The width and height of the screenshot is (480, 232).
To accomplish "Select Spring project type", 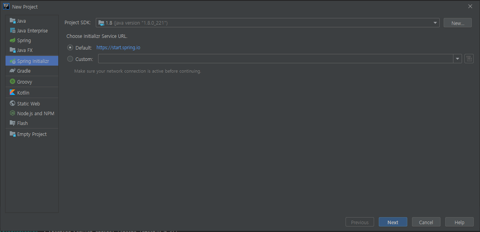I will (x=32, y=40).
